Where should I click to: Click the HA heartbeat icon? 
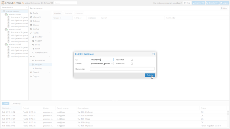tap(31, 56)
